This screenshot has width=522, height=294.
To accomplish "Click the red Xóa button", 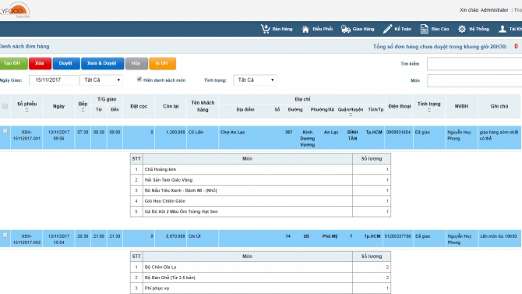I will pyautogui.click(x=40, y=63).
